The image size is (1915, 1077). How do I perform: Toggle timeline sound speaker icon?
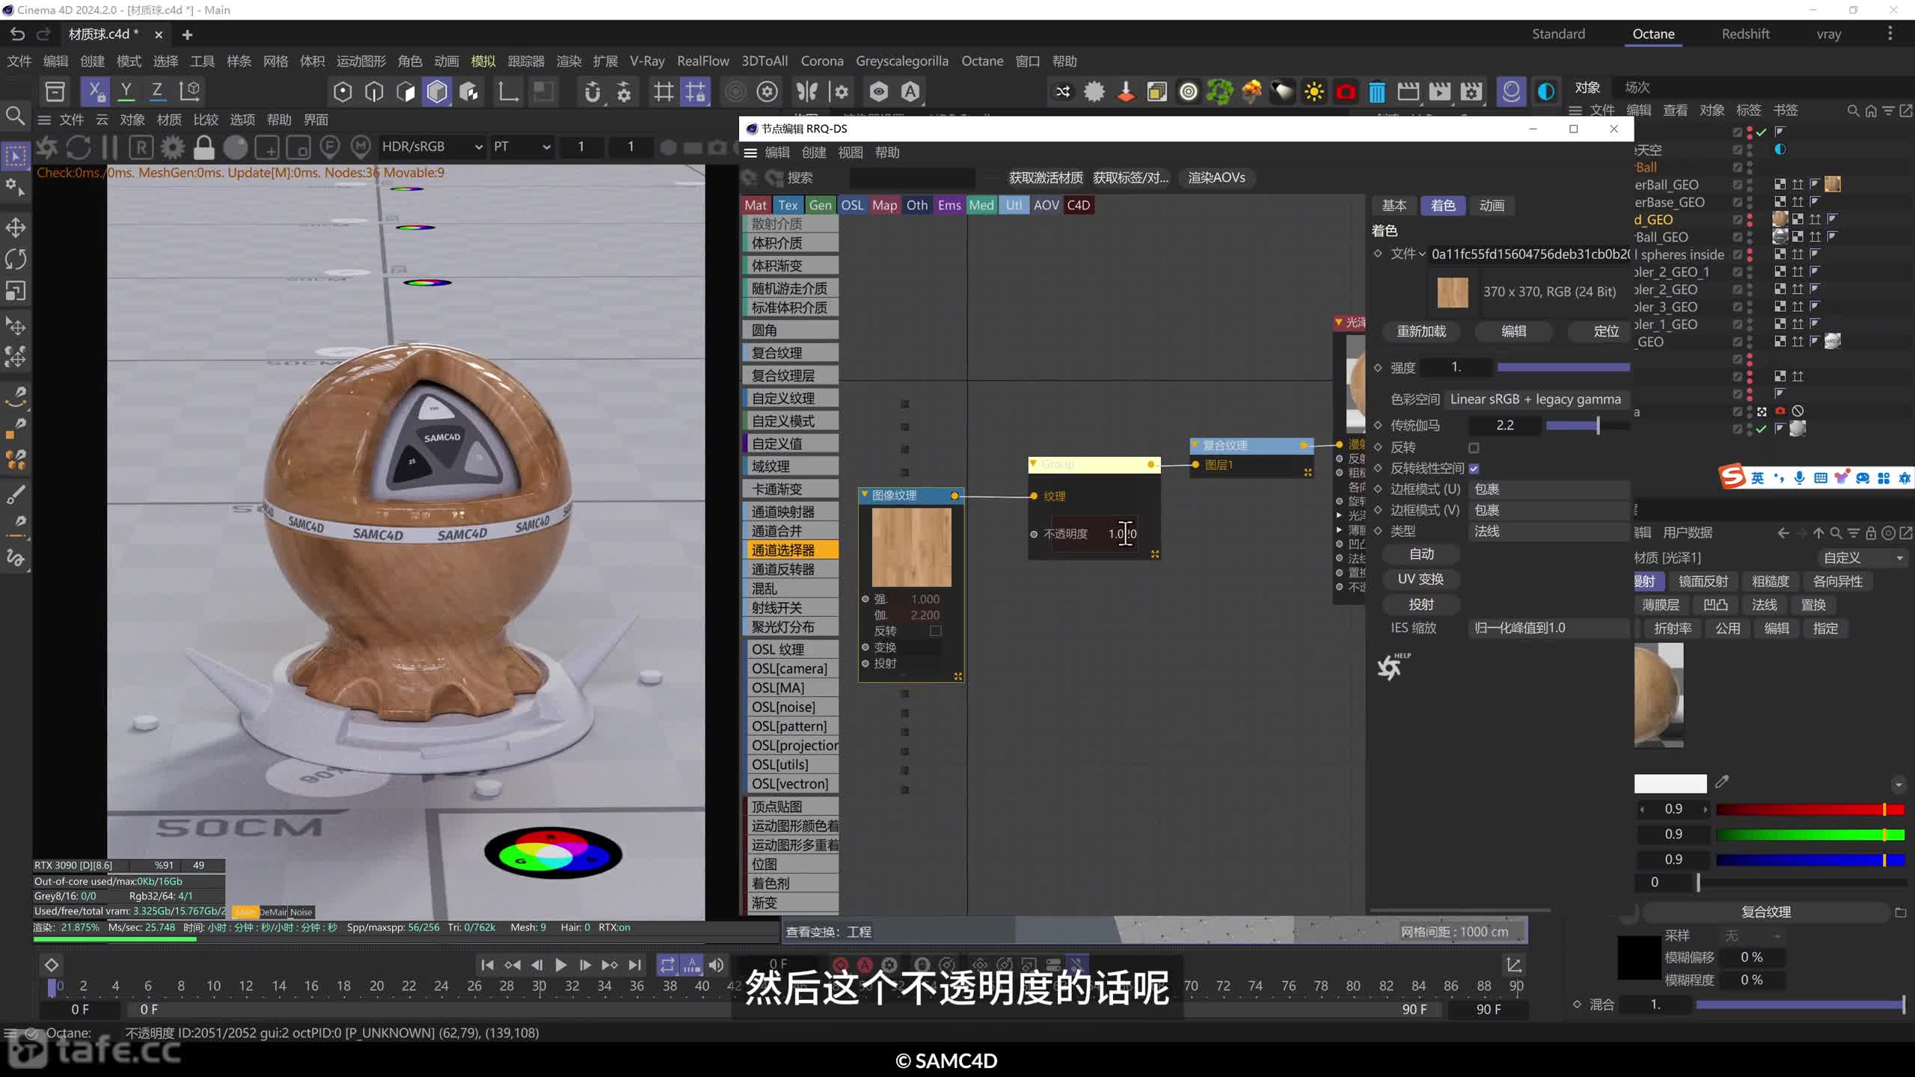[x=716, y=965]
